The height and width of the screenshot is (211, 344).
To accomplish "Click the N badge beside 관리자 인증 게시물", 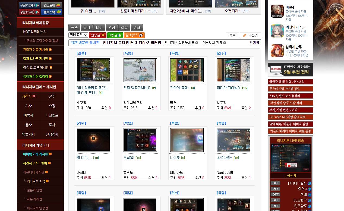I will pyautogui.click(x=50, y=50).
